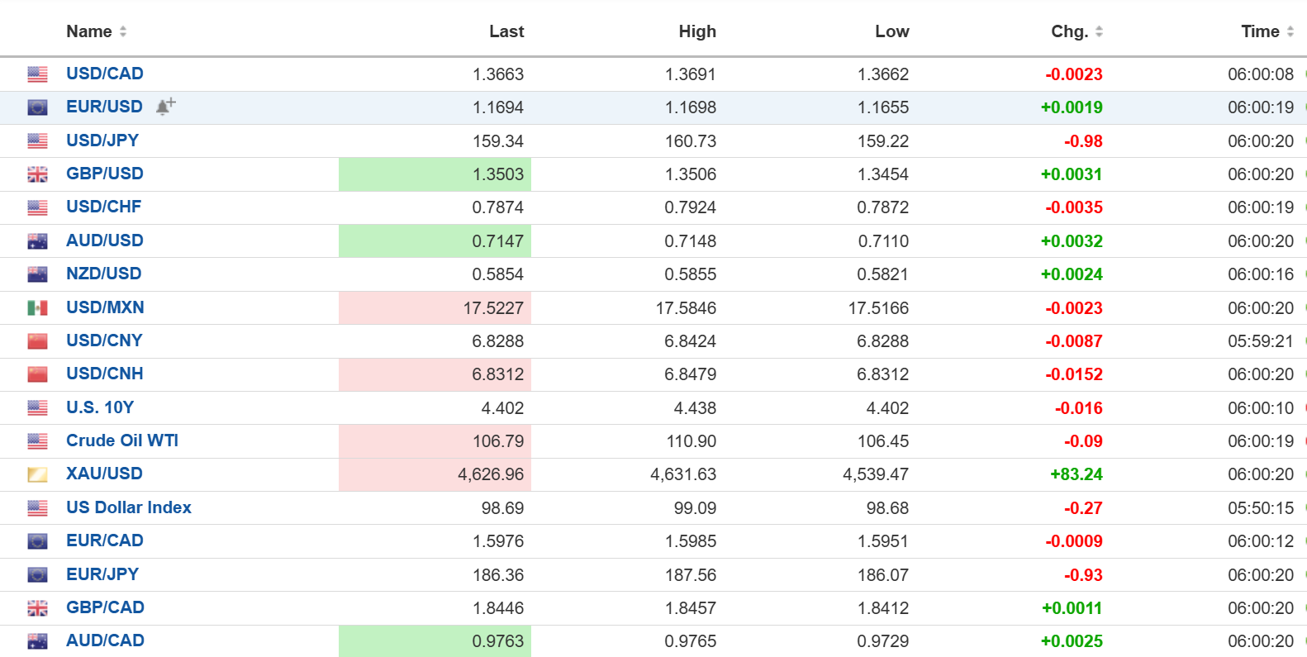The height and width of the screenshot is (657, 1307).
Task: Click the EU flag icon beside EUR/JPY
Action: click(37, 575)
